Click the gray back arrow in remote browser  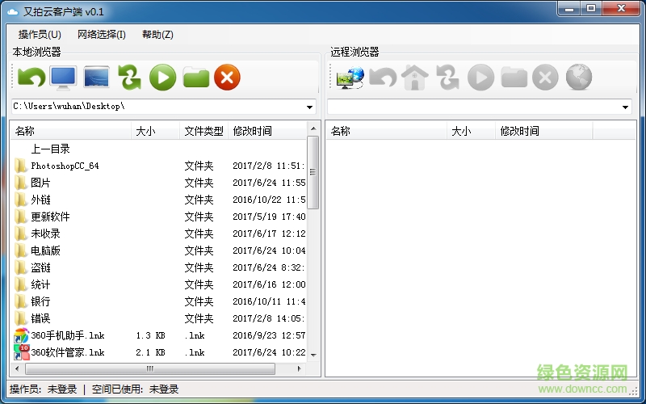tap(383, 77)
